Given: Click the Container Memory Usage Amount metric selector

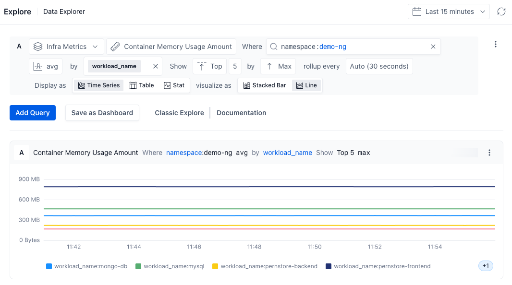Looking at the screenshot, I should point(171,47).
